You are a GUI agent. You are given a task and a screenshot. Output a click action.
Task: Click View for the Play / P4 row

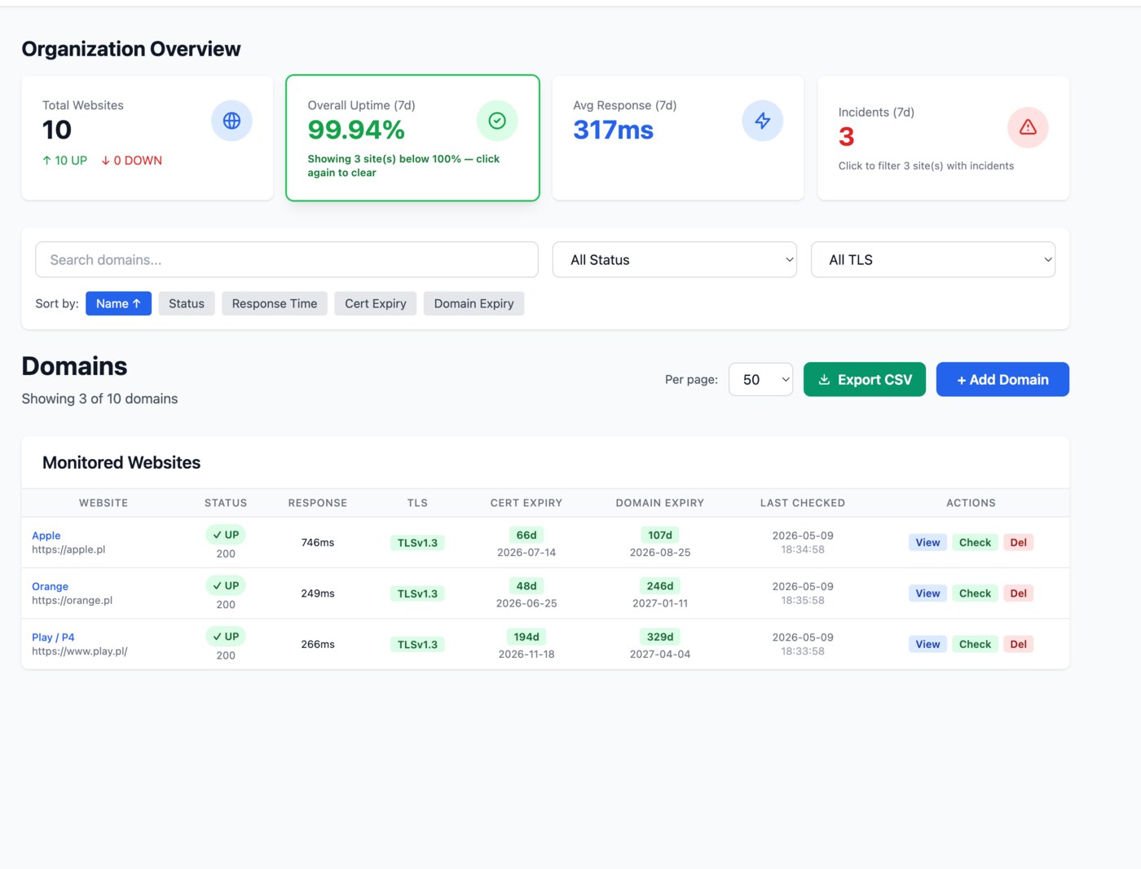[927, 644]
